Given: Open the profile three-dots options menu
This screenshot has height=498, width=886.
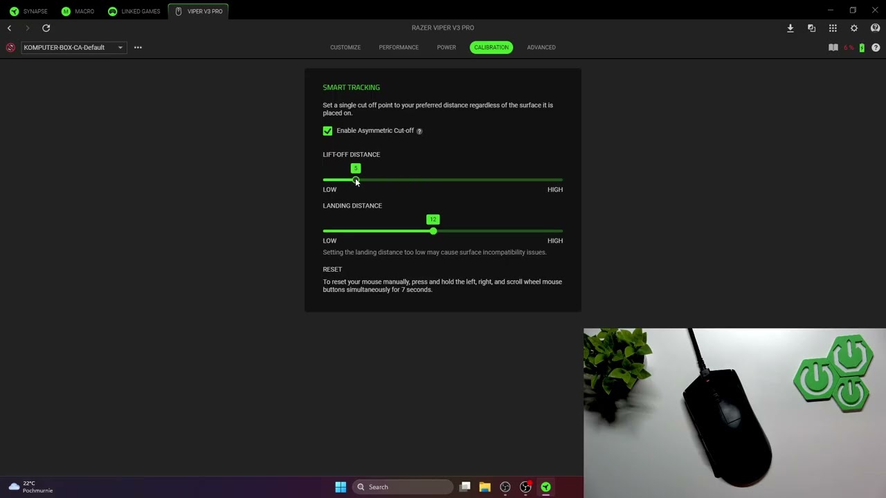Looking at the screenshot, I should pyautogui.click(x=138, y=48).
